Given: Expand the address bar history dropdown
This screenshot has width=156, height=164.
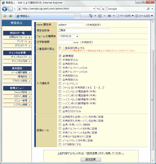Looking at the screenshot, I should pos(94,9).
